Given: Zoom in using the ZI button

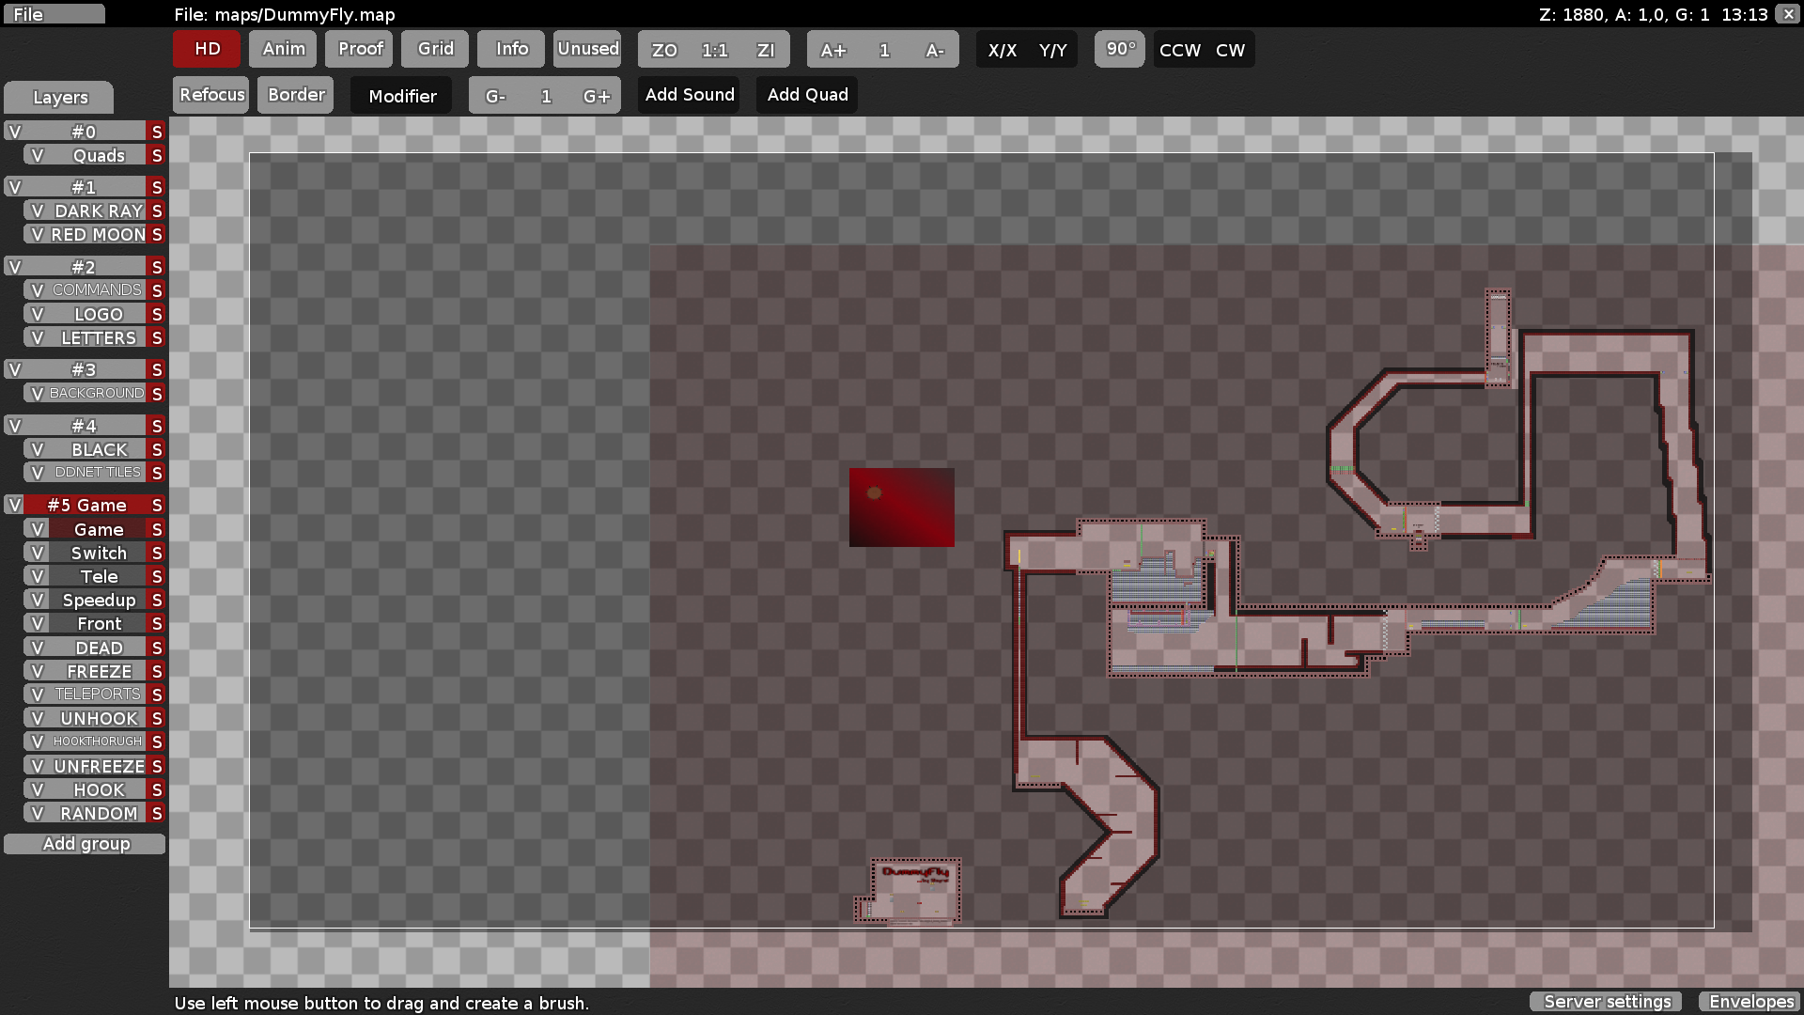Looking at the screenshot, I should click(764, 50).
